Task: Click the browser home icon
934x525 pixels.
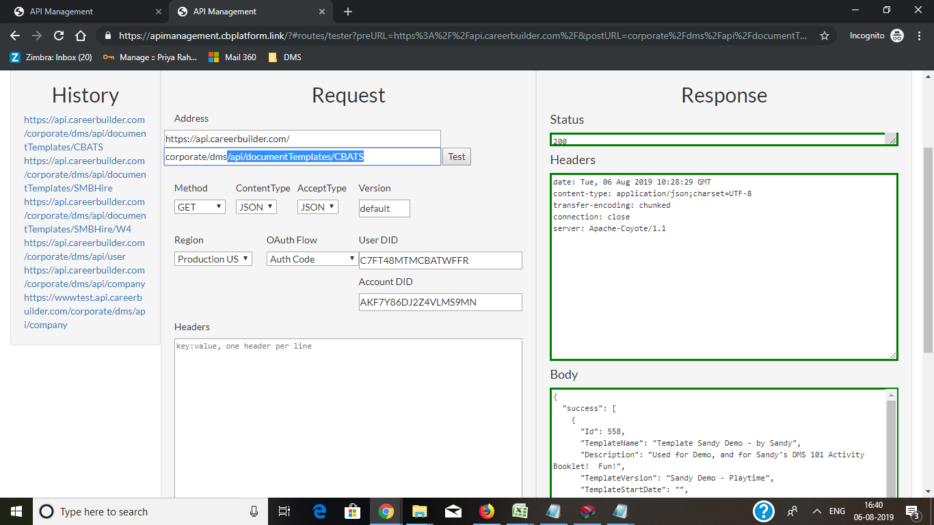Action: pos(81,36)
